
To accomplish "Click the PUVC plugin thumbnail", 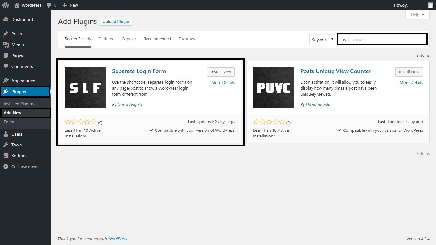I will pyautogui.click(x=274, y=88).
